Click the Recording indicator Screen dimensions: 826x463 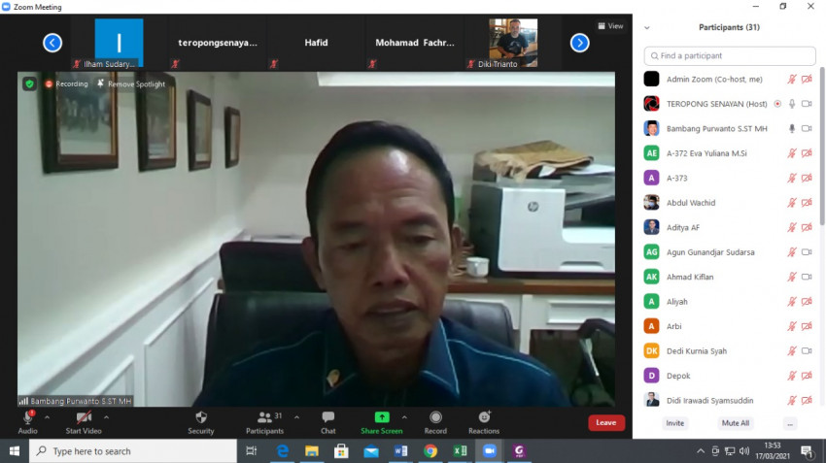pos(67,83)
